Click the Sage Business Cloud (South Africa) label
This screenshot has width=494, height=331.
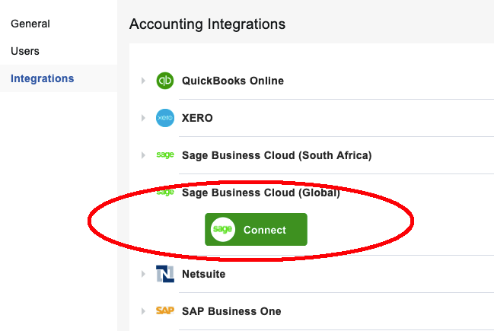[276, 155]
